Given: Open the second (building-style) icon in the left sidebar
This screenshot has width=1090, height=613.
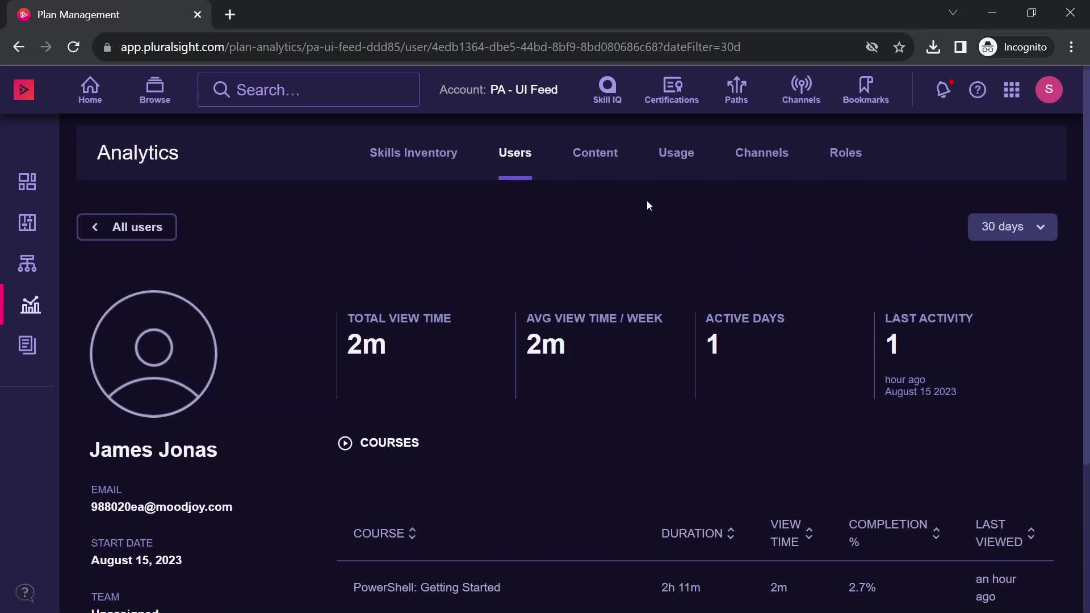Looking at the screenshot, I should coord(27,222).
